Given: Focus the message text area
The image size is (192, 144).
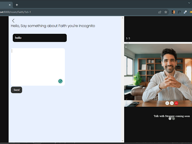Looking at the screenshot, I should click(38, 67).
